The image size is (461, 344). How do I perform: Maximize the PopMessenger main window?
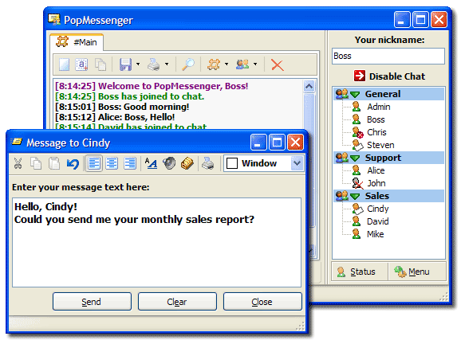[x=420, y=20]
